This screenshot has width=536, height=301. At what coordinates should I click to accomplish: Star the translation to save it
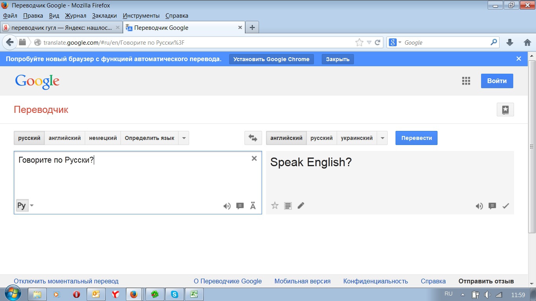(x=275, y=206)
